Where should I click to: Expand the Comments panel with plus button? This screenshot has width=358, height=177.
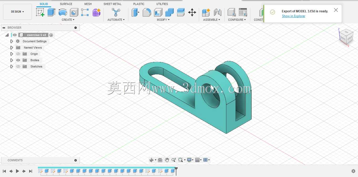point(76,160)
